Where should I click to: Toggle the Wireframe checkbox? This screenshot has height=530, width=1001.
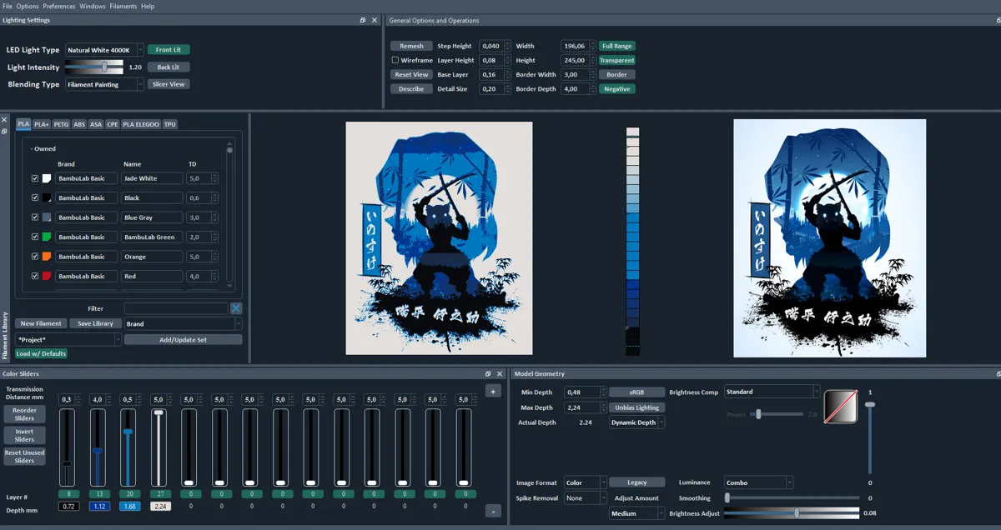(395, 60)
